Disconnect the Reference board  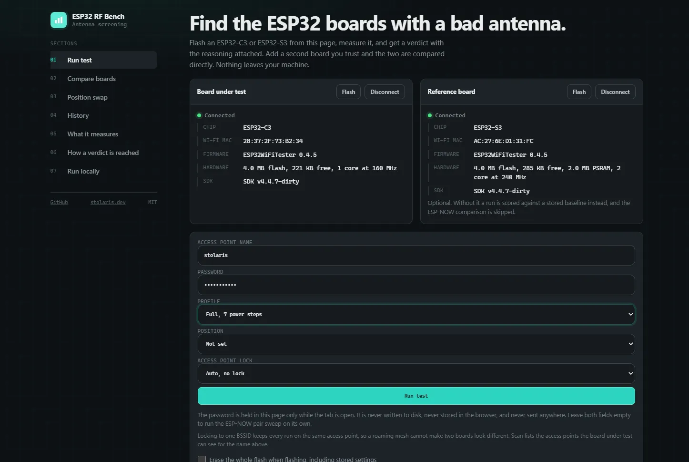[615, 92]
